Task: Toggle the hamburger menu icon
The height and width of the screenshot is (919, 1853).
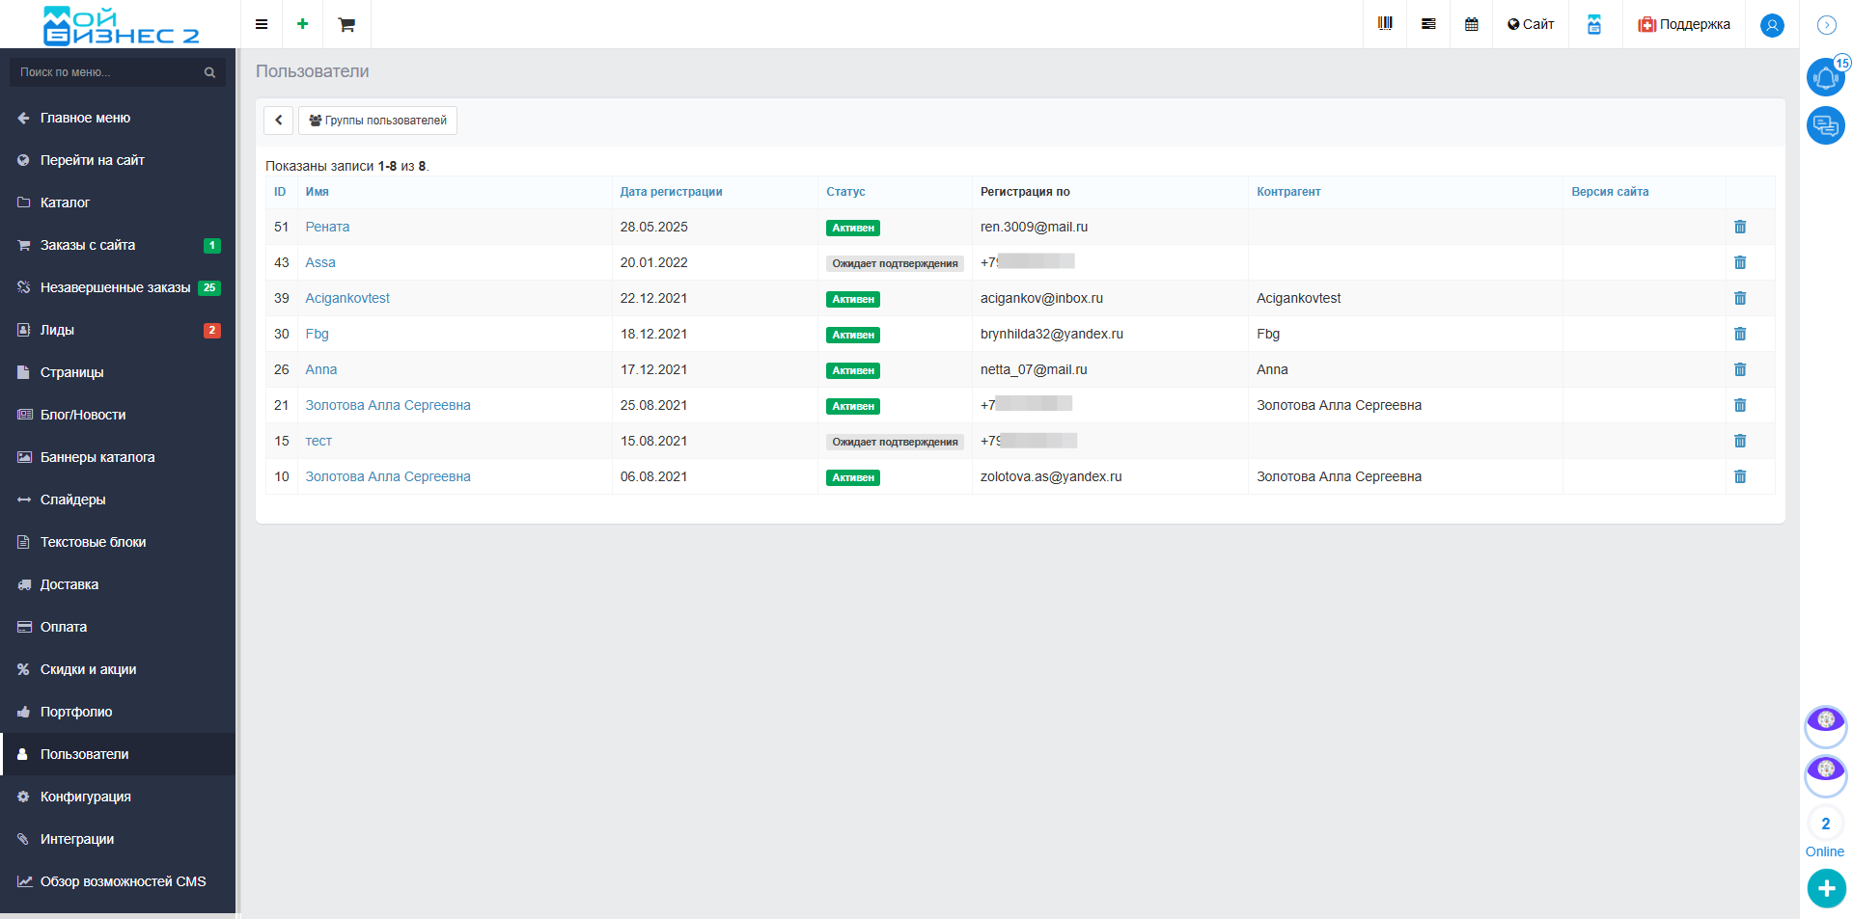Action: click(262, 24)
